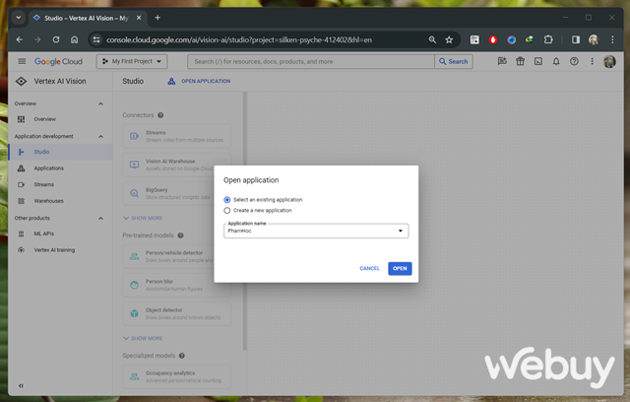The height and width of the screenshot is (402, 630).
Task: Click the free trial gift icon
Action: click(521, 61)
